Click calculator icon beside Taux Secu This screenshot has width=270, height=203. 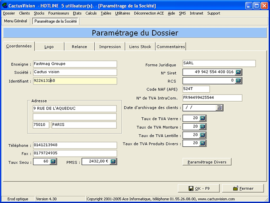click(53, 162)
